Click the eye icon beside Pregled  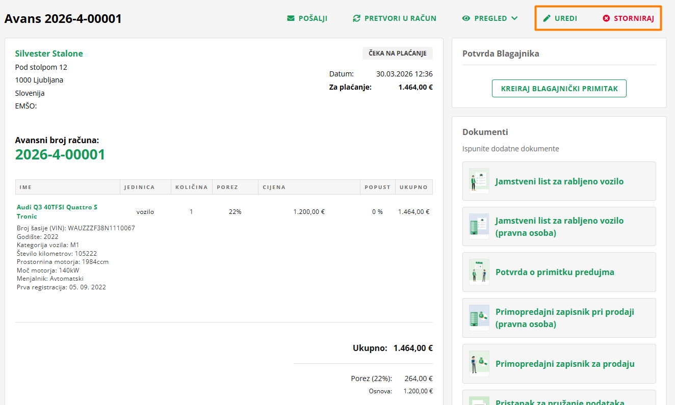[x=466, y=18]
